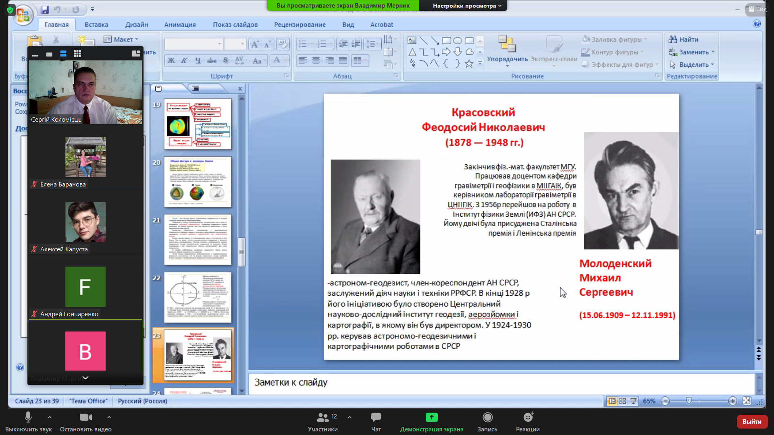
Task: Click the red Выйти button
Action: 752,421
